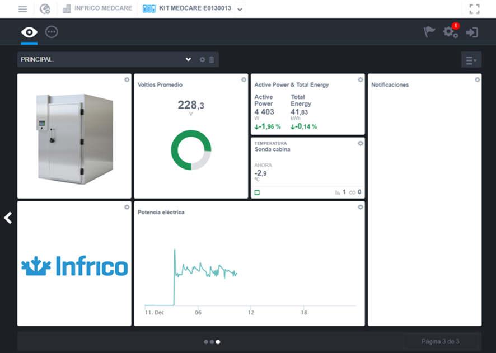Click the green voltage donut gauge

[191, 150]
